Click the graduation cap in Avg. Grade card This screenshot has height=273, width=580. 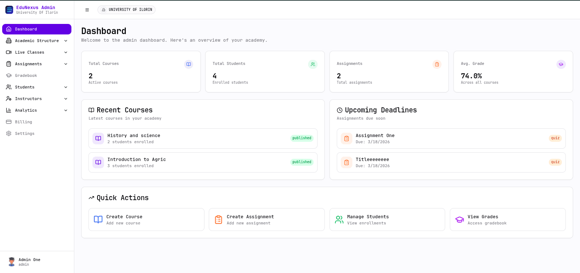click(561, 64)
